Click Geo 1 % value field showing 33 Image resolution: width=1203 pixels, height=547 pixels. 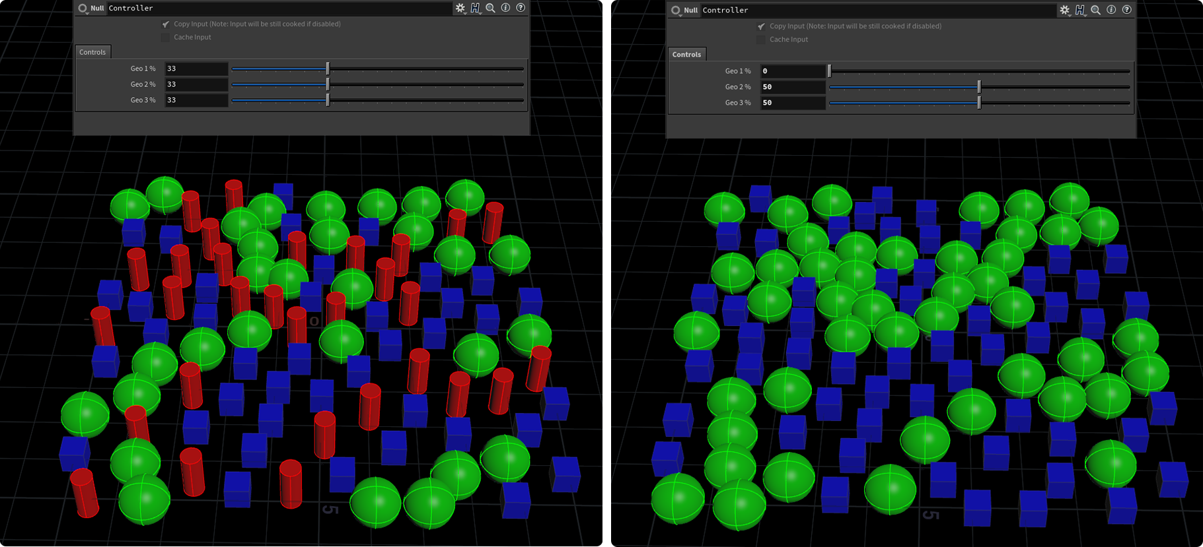click(196, 69)
